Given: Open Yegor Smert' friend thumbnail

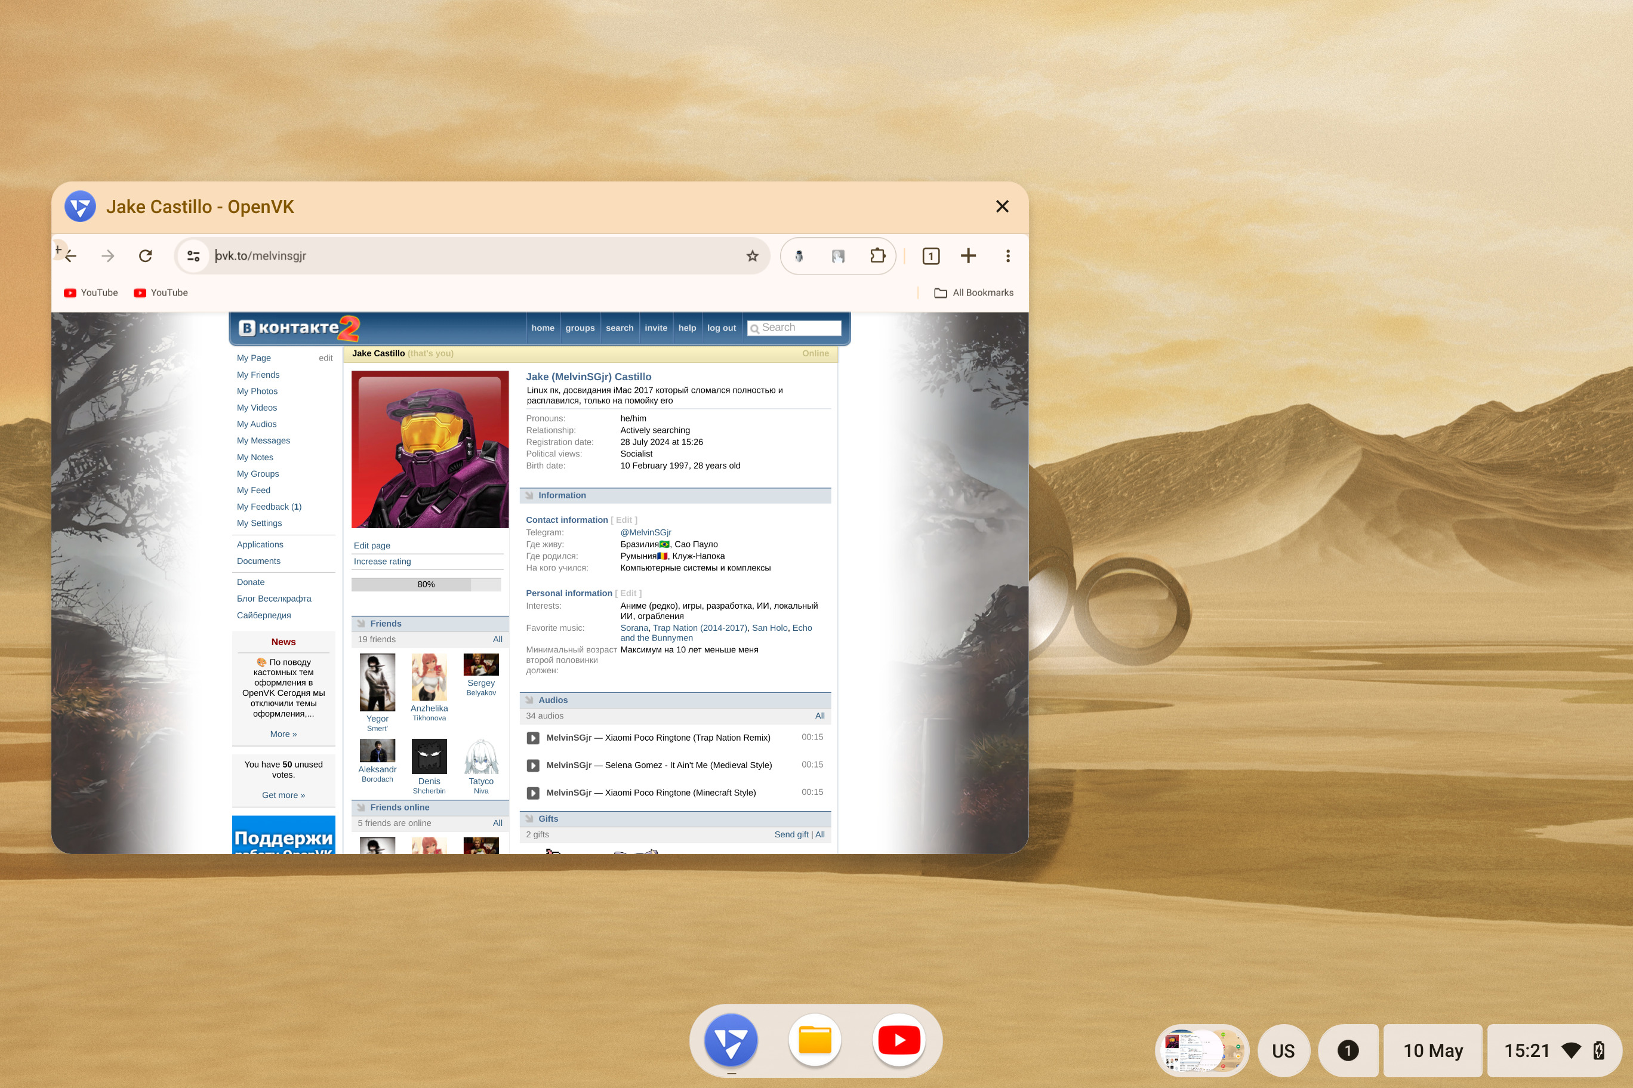Looking at the screenshot, I should (x=377, y=682).
